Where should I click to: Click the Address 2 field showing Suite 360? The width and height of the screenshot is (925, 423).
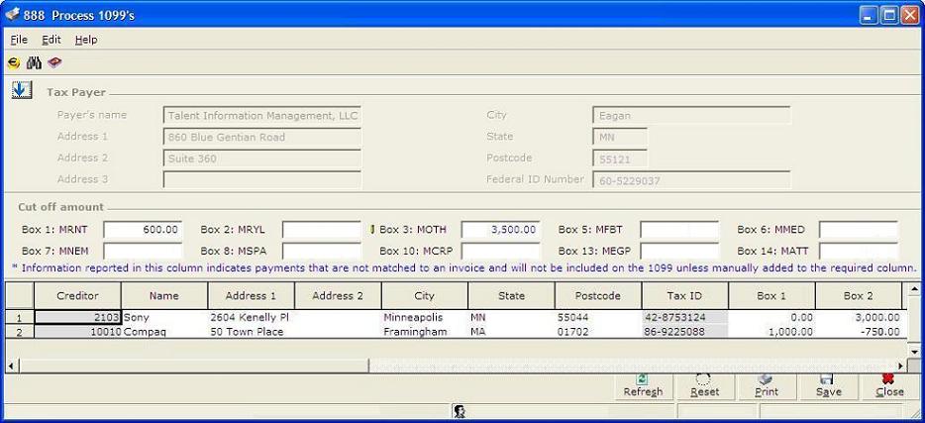click(x=261, y=159)
